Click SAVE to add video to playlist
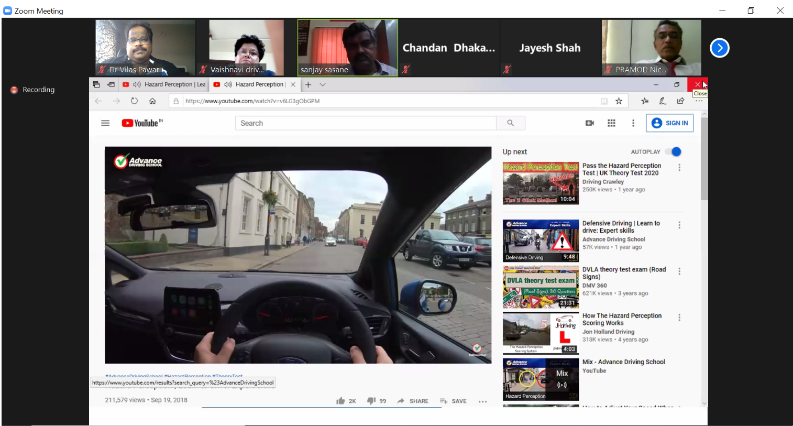The image size is (793, 426). point(453,401)
